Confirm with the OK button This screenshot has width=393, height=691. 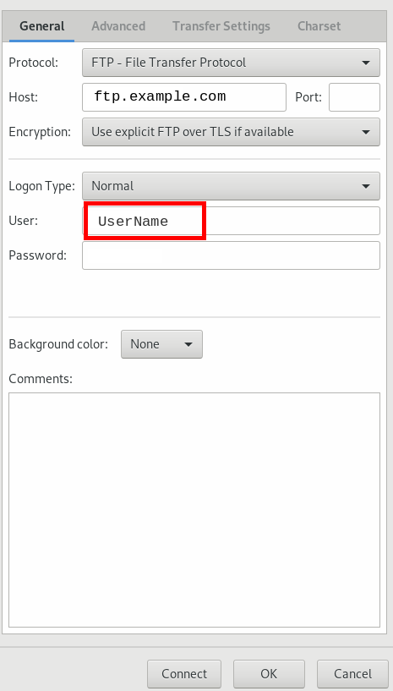[269, 674]
